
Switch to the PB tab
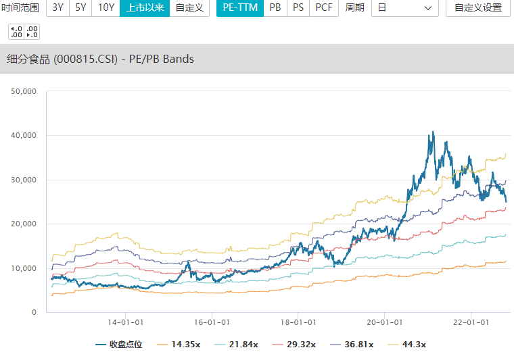point(275,8)
